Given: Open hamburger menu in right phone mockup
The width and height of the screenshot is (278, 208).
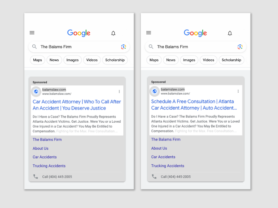Looking at the screenshot, I should coord(149,33).
